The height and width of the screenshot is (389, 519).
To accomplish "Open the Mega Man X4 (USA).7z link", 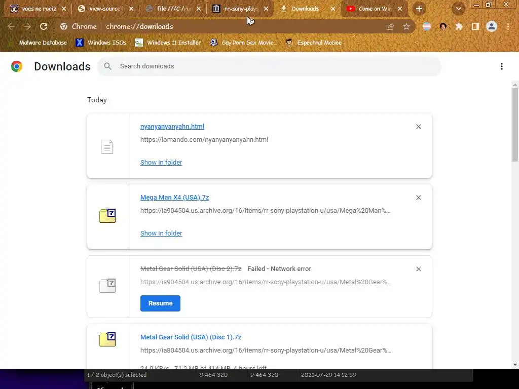I will [174, 198].
